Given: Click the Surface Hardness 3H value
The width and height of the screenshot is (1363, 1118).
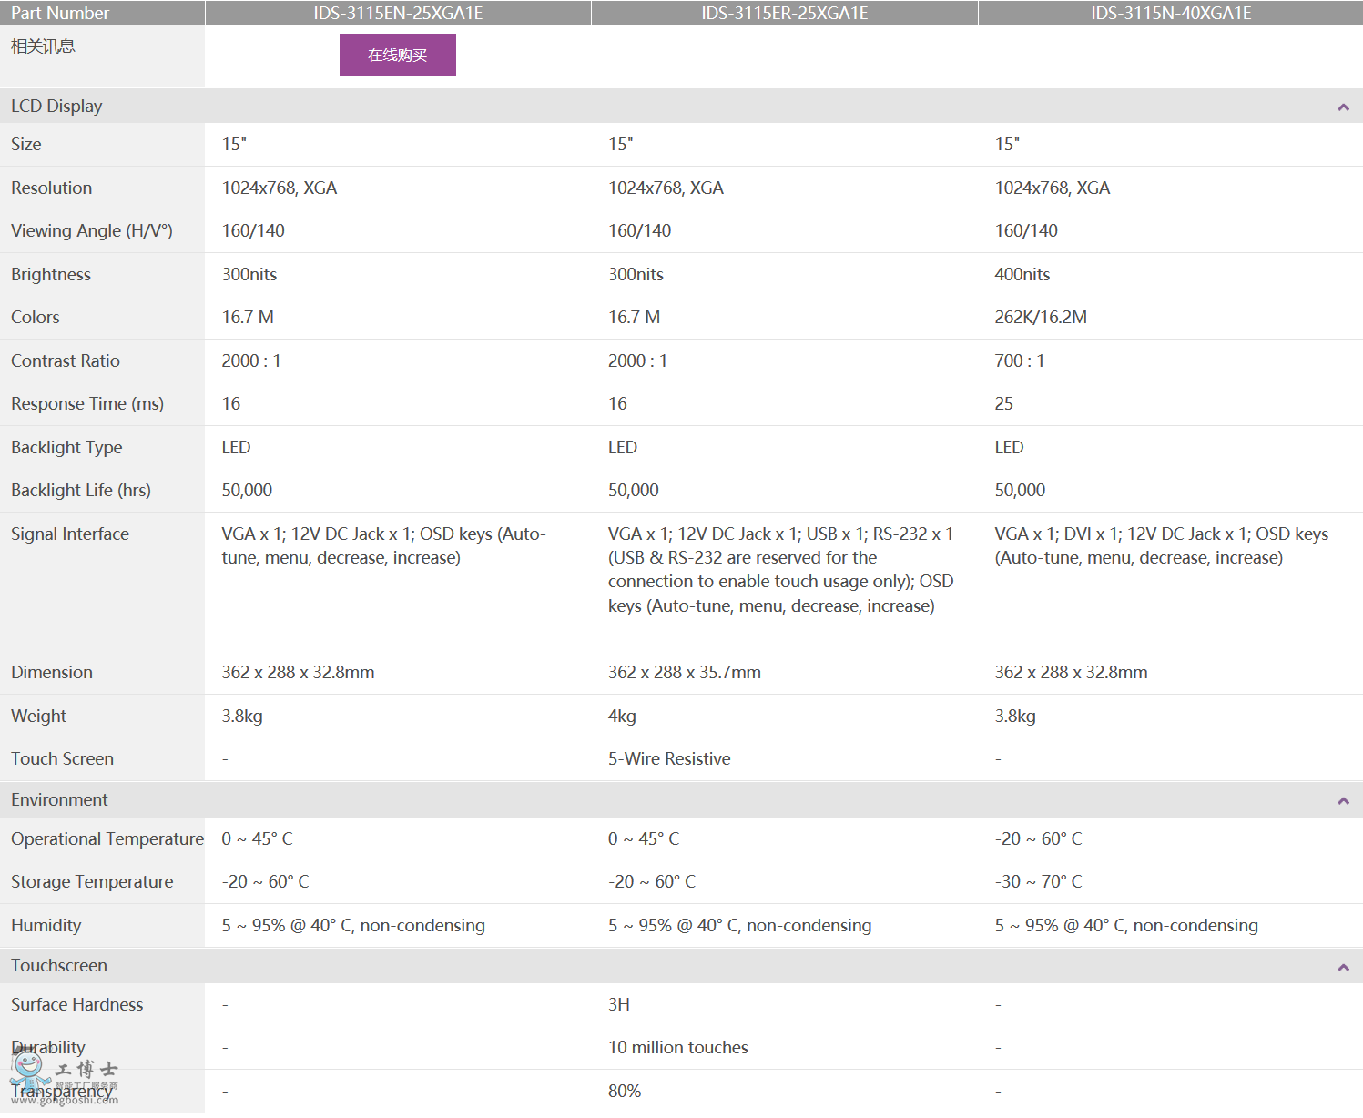Looking at the screenshot, I should pyautogui.click(x=619, y=1005).
